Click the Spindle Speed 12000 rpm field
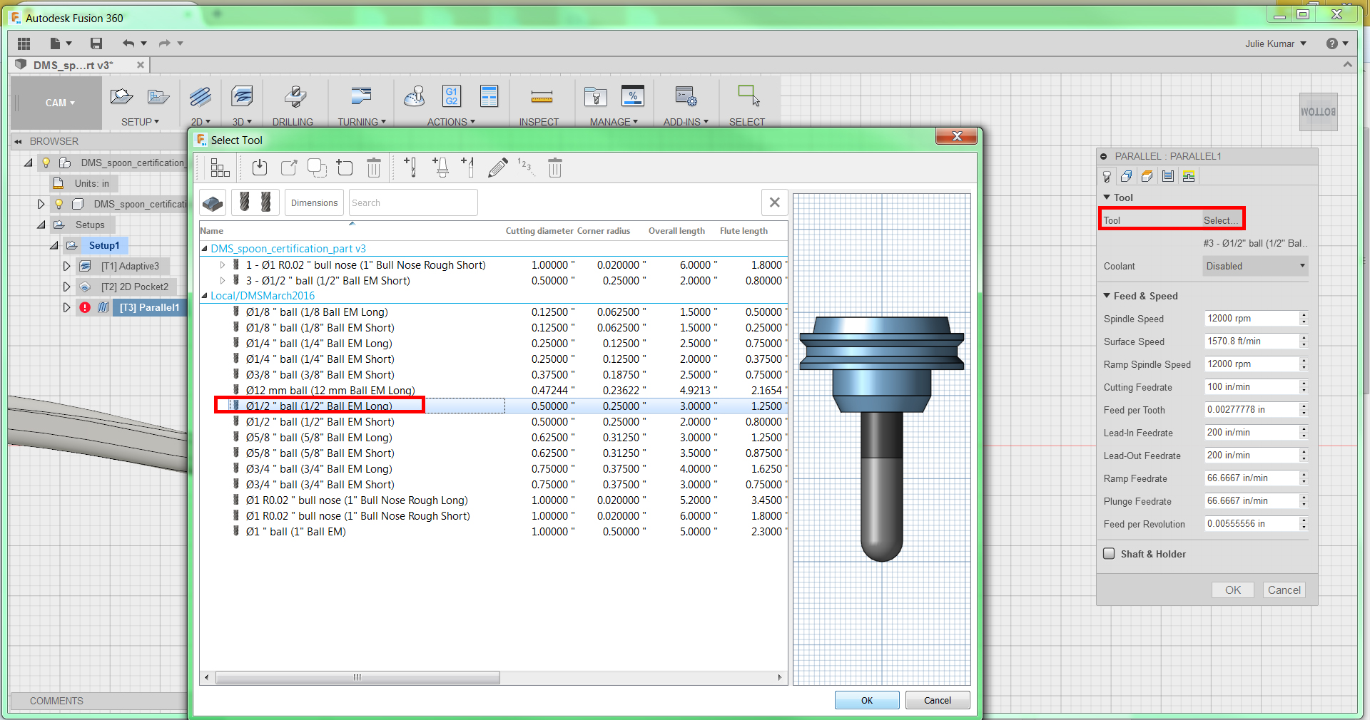 (1252, 318)
